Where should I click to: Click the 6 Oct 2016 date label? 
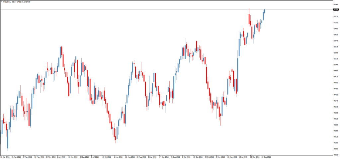coord(186,157)
